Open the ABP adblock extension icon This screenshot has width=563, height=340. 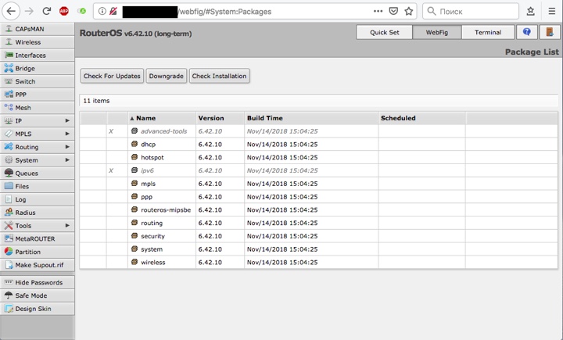tap(64, 12)
